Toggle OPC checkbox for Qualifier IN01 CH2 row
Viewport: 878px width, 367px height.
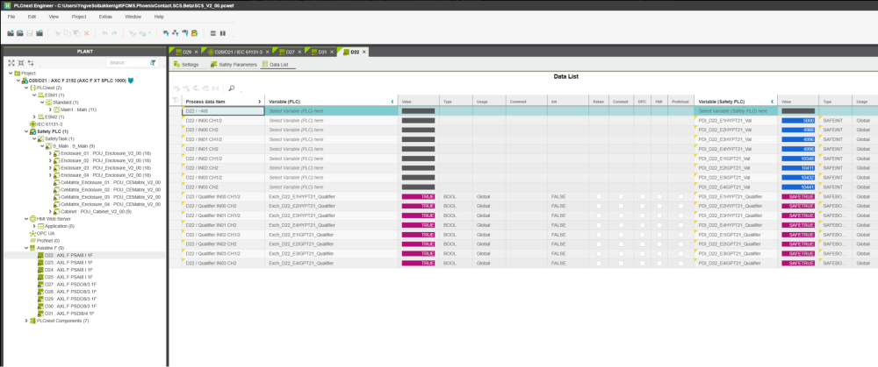point(643,223)
